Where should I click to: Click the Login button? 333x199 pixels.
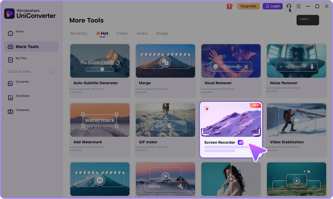point(272,6)
